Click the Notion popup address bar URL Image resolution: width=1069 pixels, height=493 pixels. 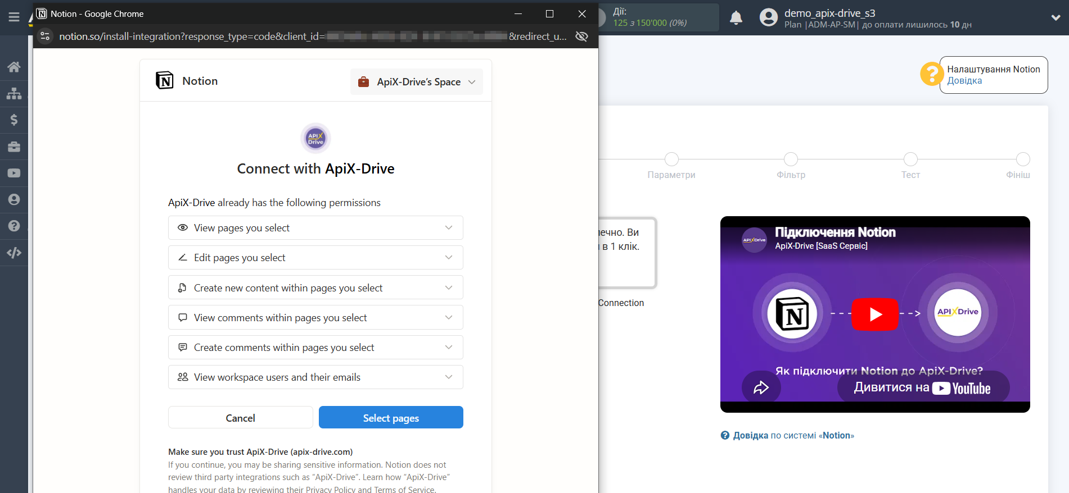313,36
